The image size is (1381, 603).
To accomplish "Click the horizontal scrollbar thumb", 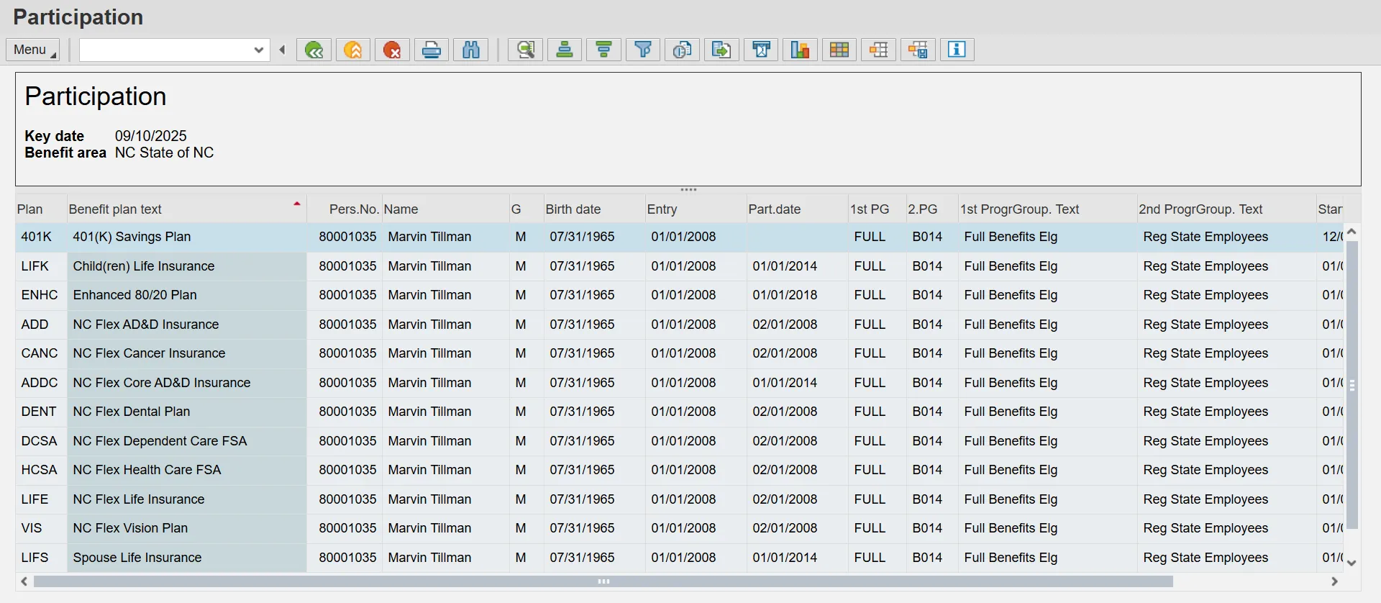I will (603, 581).
